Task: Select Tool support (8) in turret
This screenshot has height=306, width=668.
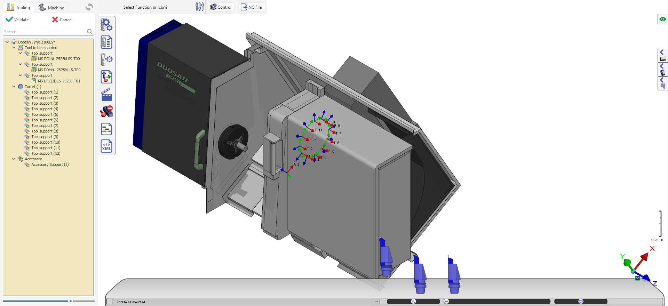Action: [45, 131]
